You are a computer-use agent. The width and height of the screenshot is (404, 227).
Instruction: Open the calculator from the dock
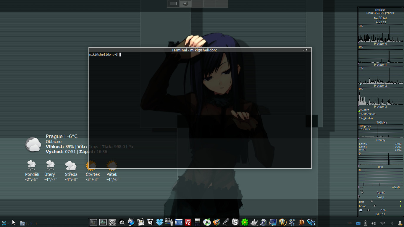tap(197, 222)
